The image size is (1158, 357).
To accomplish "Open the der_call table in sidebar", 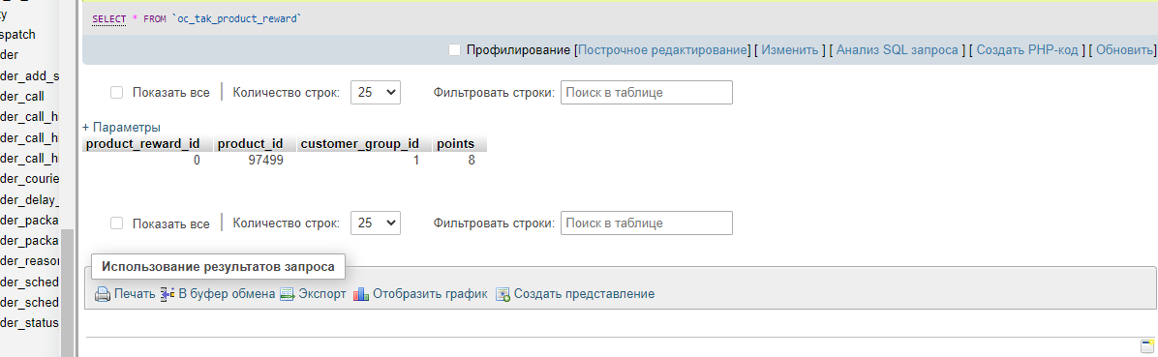I will pos(22,96).
